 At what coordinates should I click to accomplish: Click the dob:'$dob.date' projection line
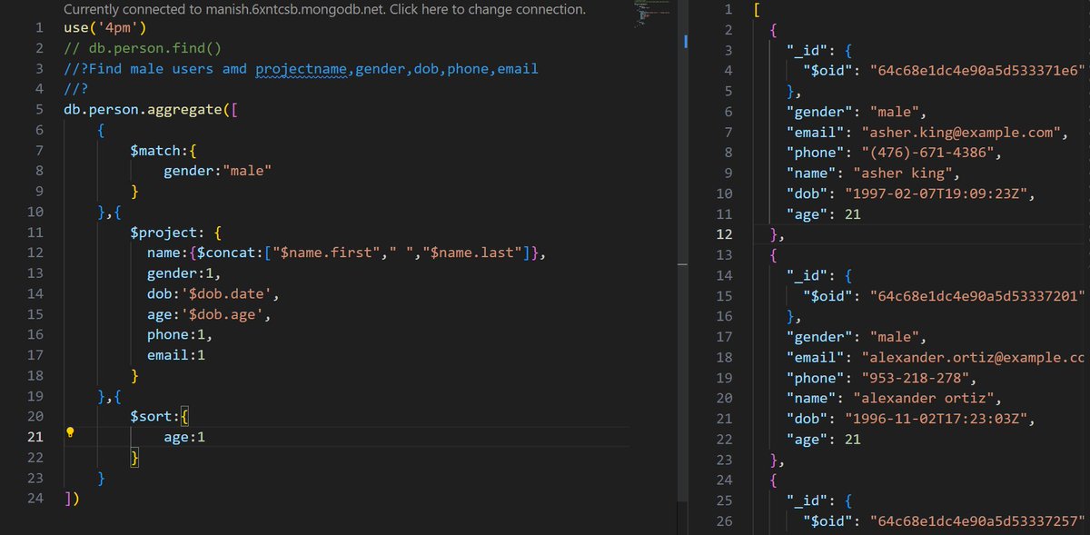point(213,293)
